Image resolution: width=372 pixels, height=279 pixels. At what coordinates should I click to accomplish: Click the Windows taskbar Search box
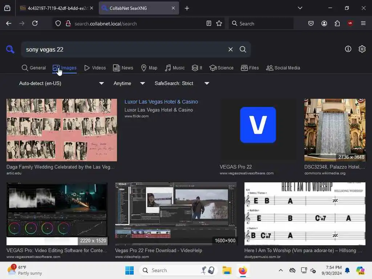178,270
